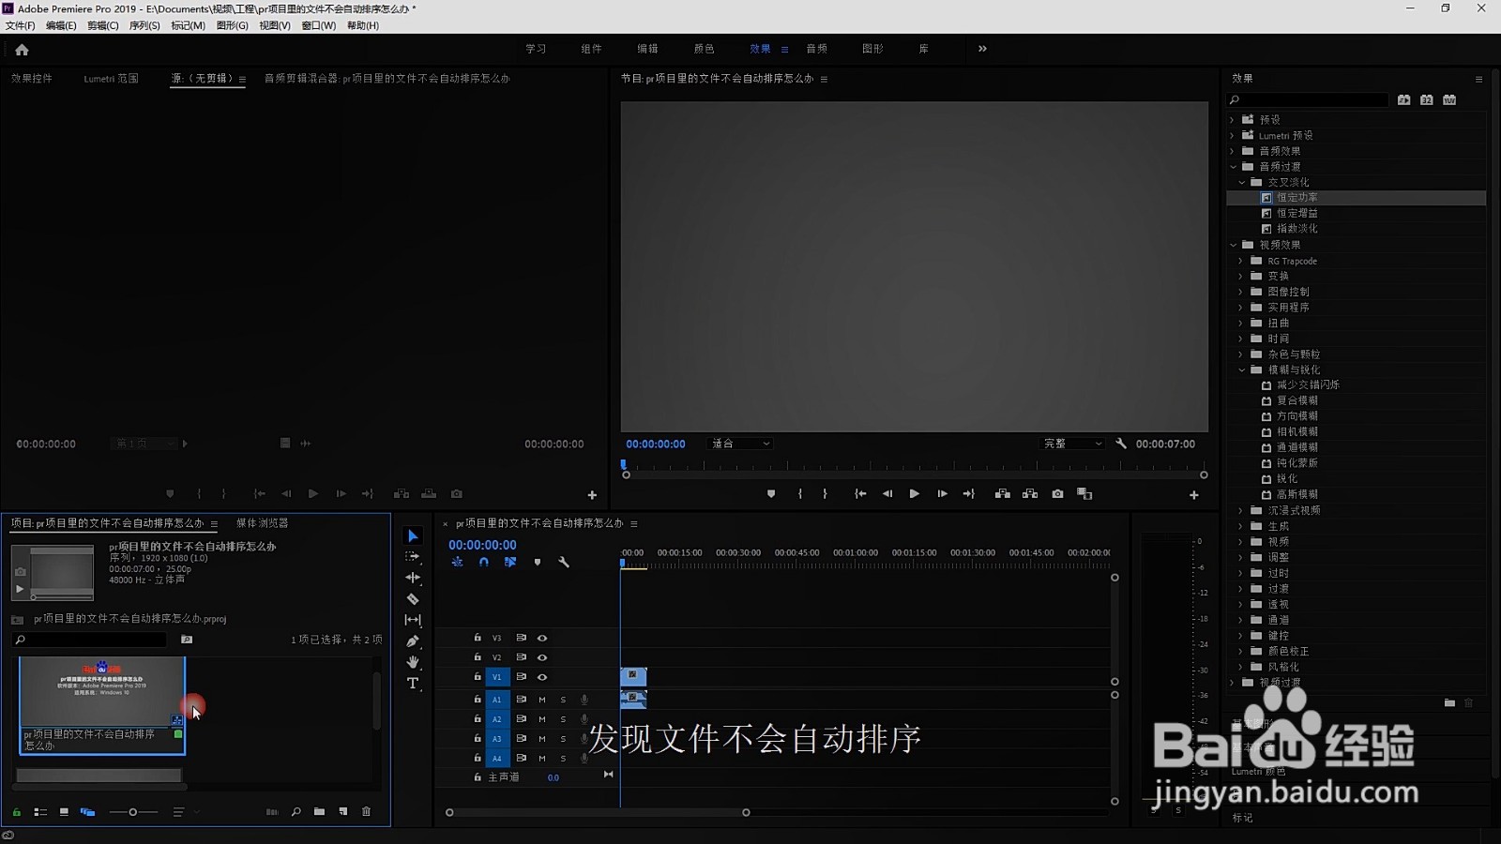Viewport: 1501px width, 844px height.
Task: Open Find in project panel
Action: tap(296, 812)
